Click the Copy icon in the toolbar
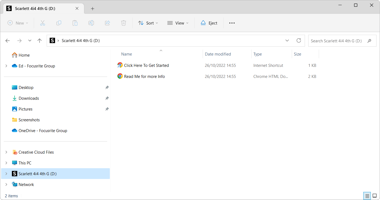The width and height of the screenshot is (380, 200). click(59, 23)
